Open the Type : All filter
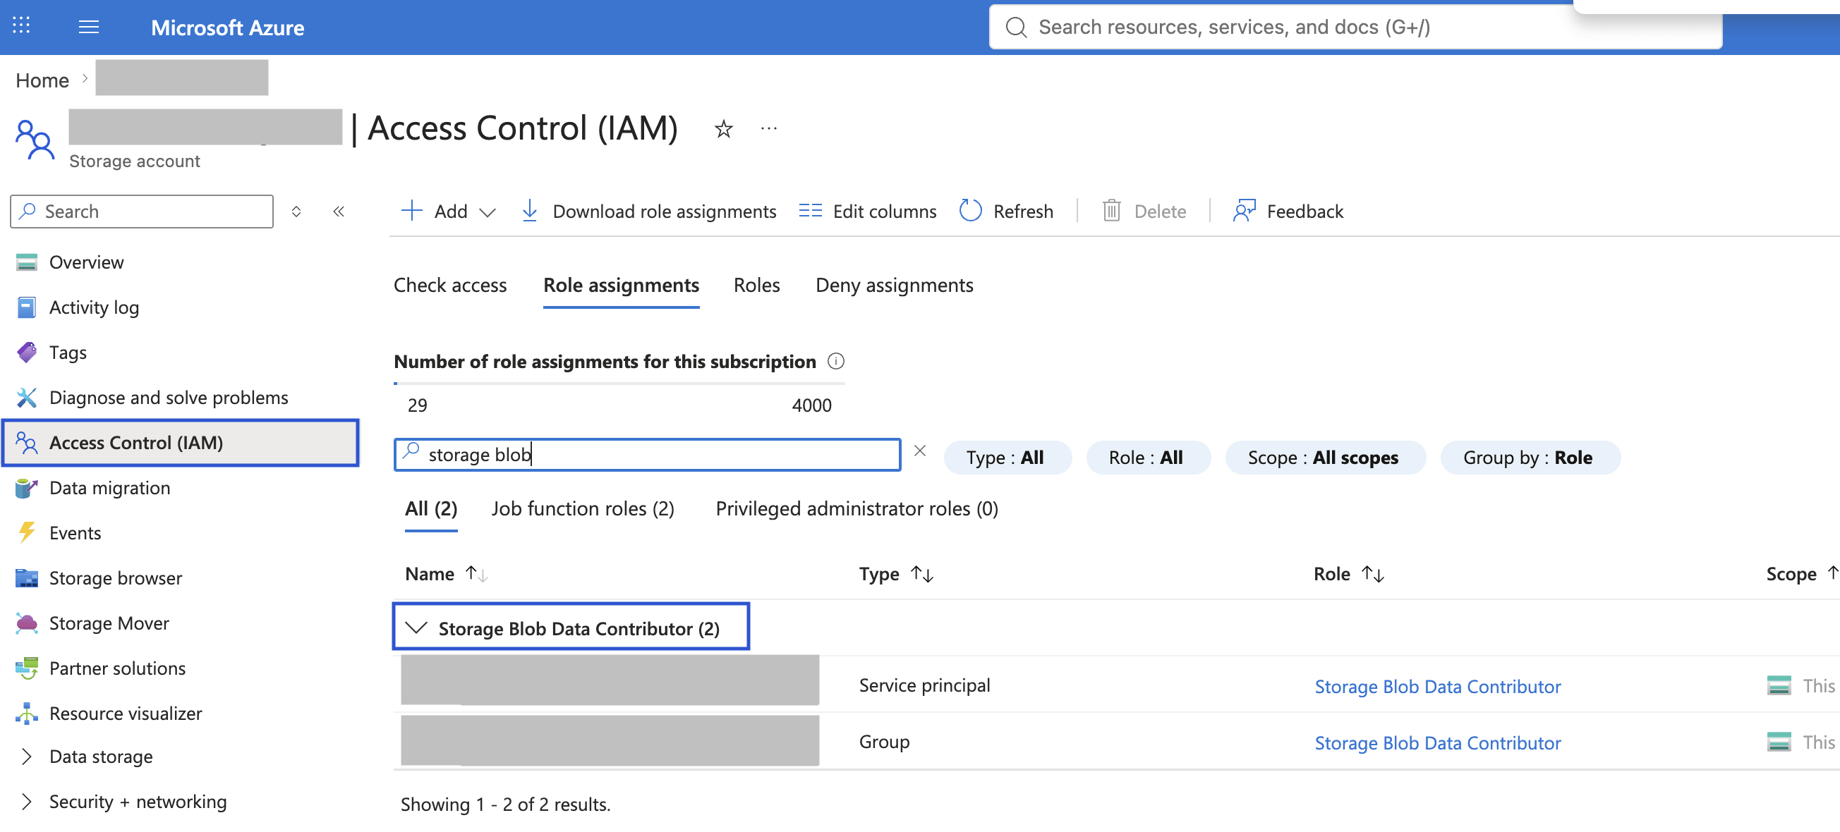Screen dimensions: 1840x832 [1007, 458]
